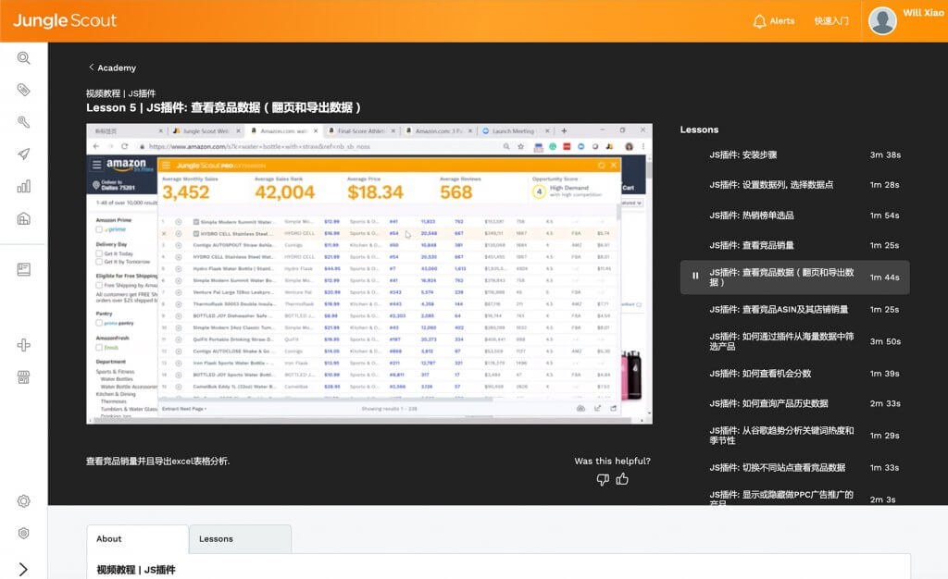The image size is (948, 579).
Task: Click the lesson video player
Action: (369, 274)
